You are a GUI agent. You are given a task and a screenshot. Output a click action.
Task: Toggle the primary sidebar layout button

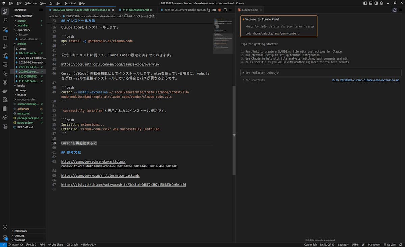tap(366, 3)
